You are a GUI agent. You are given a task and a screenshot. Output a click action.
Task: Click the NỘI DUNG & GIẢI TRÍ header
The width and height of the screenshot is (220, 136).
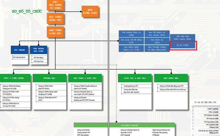click(x=85, y=78)
